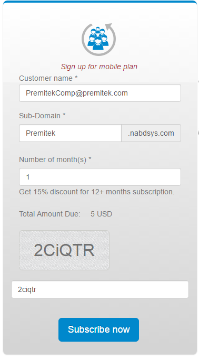Click the required asterisk beside Number of month(s)
The image size is (199, 358).
click(x=89, y=158)
